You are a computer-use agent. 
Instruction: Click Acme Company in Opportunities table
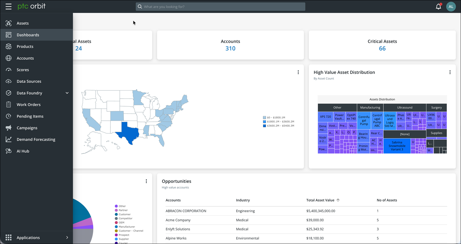[178, 220]
